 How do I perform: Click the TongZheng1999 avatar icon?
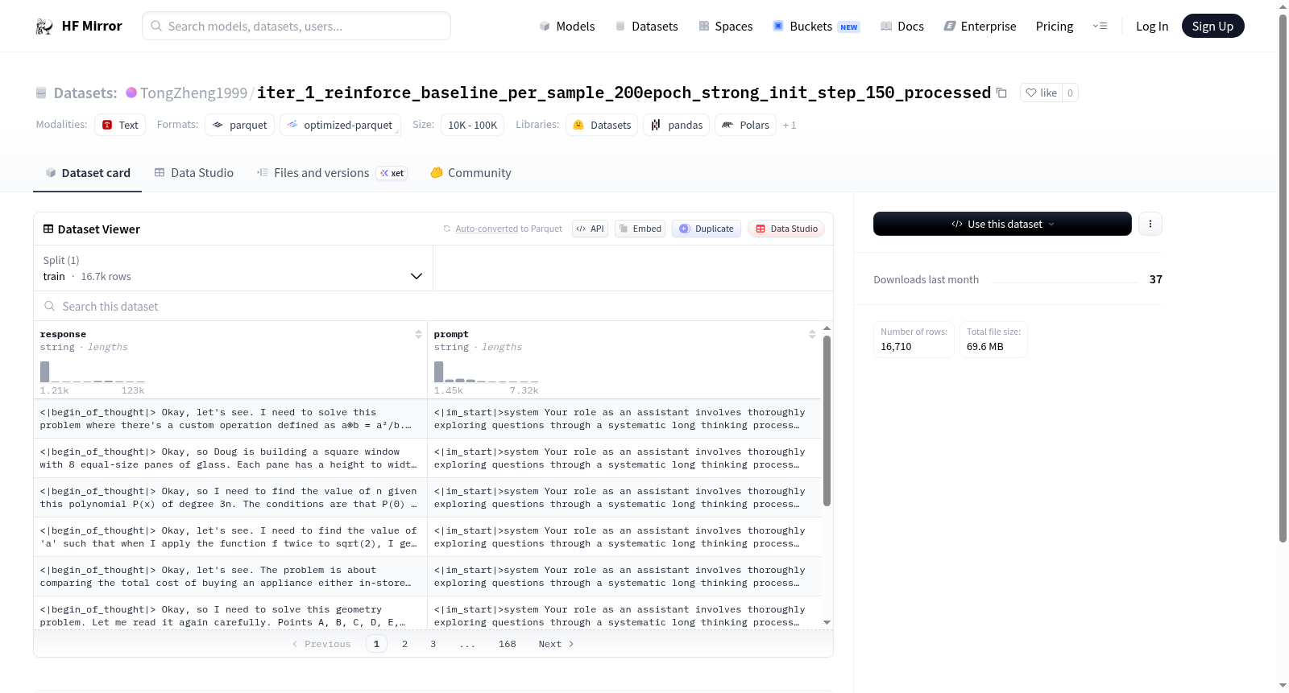pos(131,93)
